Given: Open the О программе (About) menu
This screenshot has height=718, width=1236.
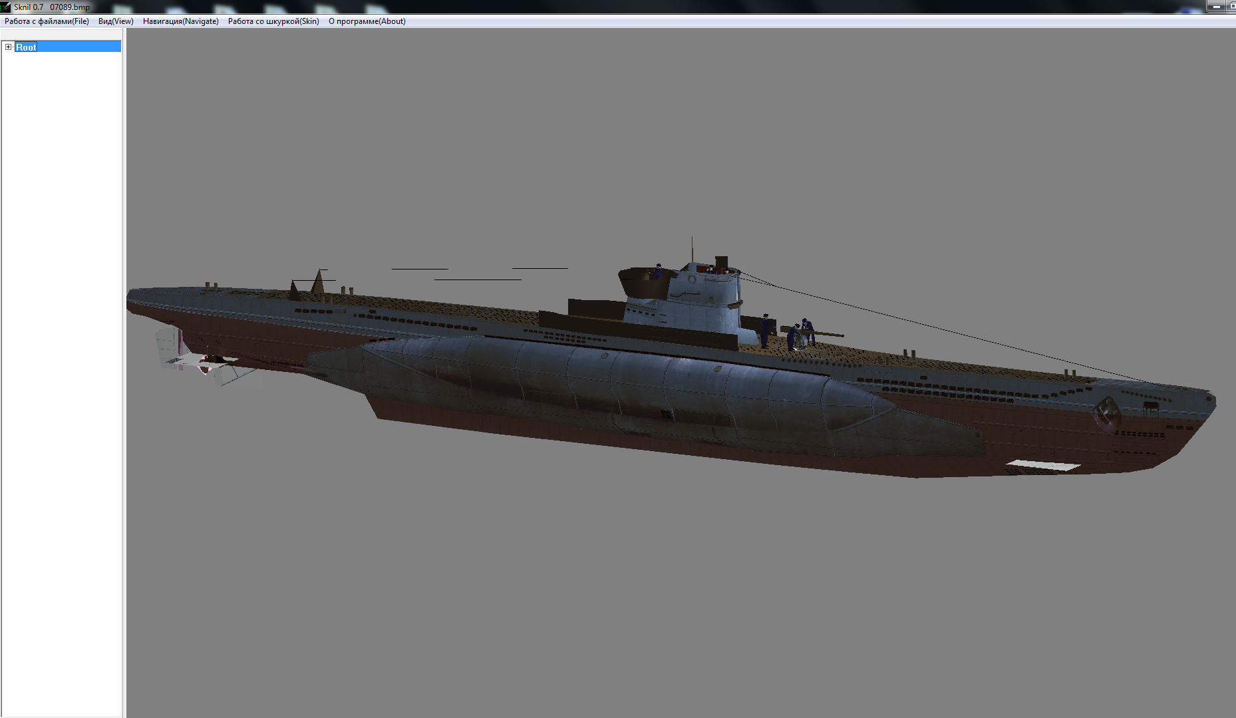Looking at the screenshot, I should point(367,21).
